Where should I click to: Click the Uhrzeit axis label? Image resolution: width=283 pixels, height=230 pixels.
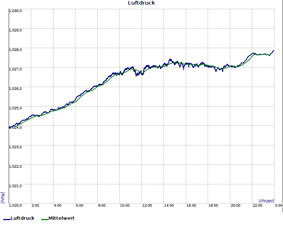click(266, 201)
